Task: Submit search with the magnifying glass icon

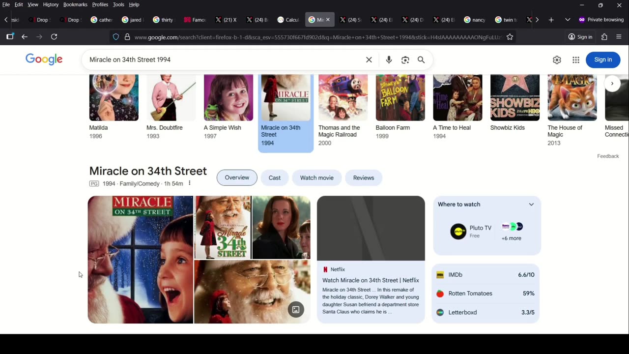Action: pyautogui.click(x=421, y=59)
